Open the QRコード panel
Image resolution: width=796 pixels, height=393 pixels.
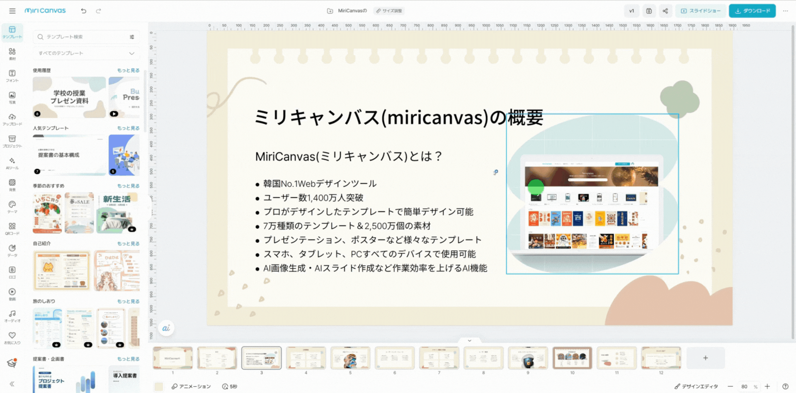pyautogui.click(x=12, y=229)
